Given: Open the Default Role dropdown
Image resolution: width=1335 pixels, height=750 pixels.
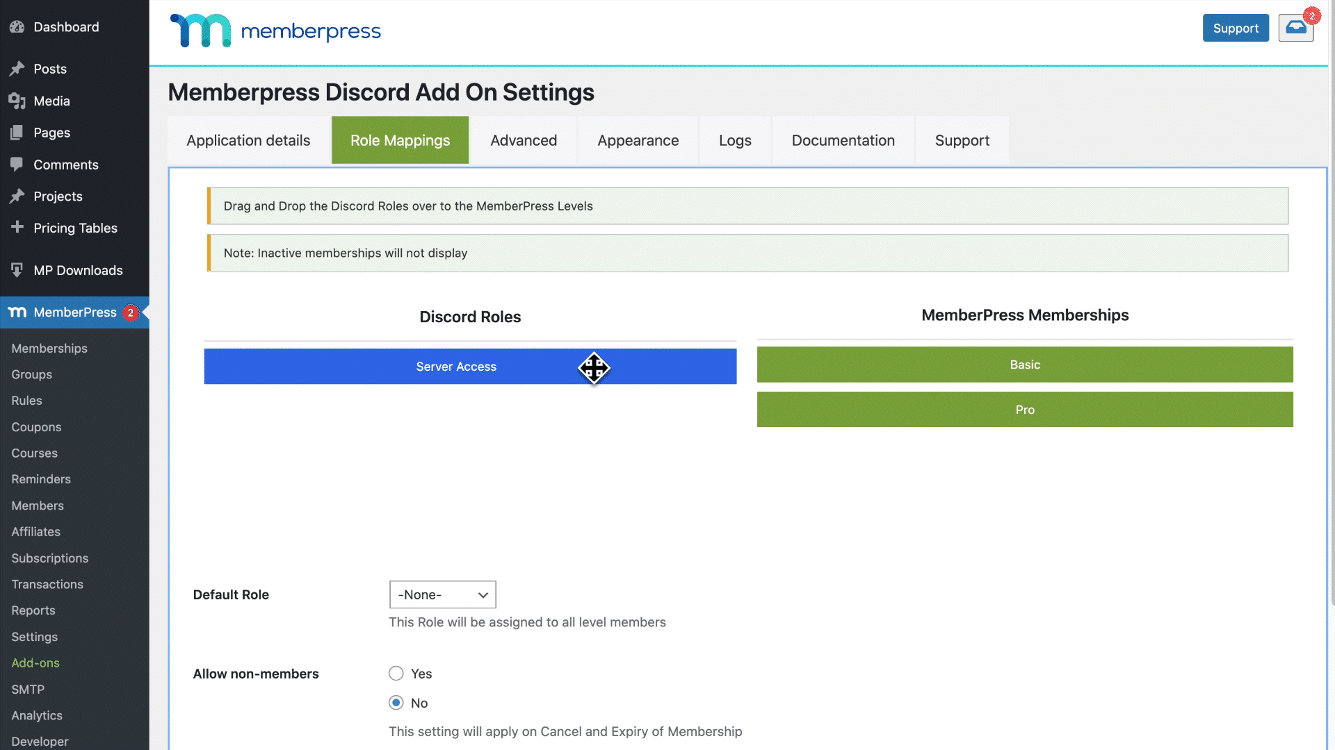Looking at the screenshot, I should click(442, 595).
